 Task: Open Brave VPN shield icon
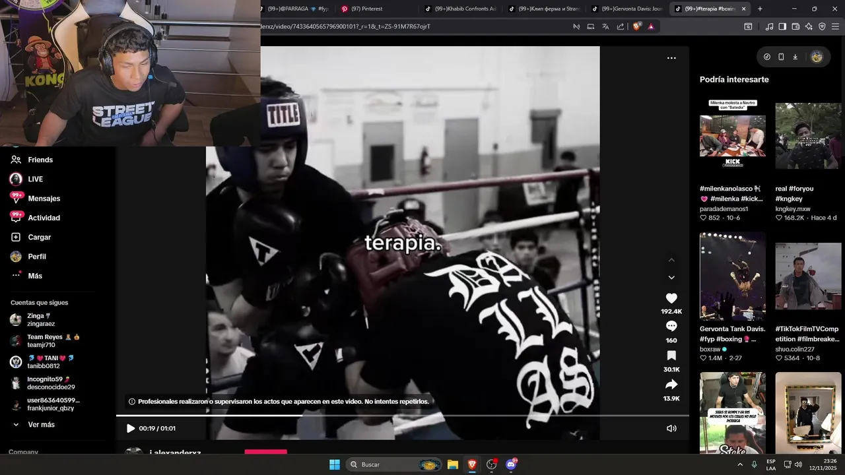[x=822, y=26]
